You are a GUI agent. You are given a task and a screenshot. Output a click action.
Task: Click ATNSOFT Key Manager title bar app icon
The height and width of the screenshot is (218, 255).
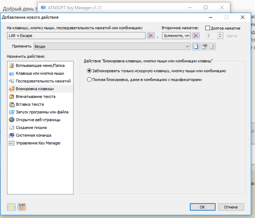pos(43,8)
